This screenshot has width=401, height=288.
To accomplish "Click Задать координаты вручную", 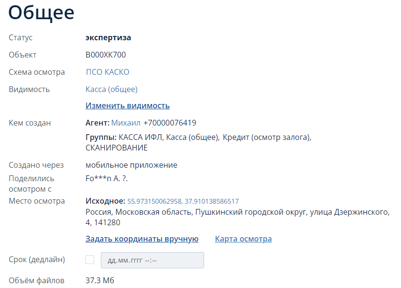I will (x=142, y=239).
